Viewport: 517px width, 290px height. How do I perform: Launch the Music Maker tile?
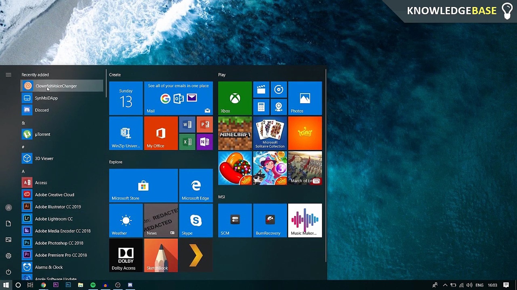[305, 220]
